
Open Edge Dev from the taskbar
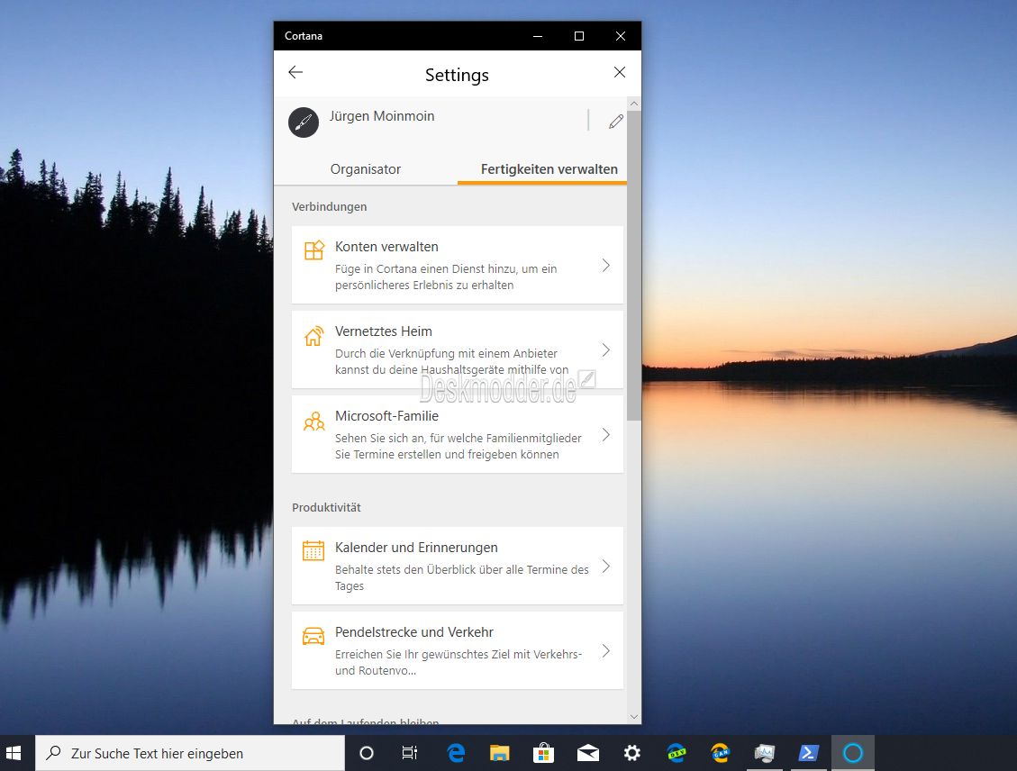pyautogui.click(x=676, y=753)
